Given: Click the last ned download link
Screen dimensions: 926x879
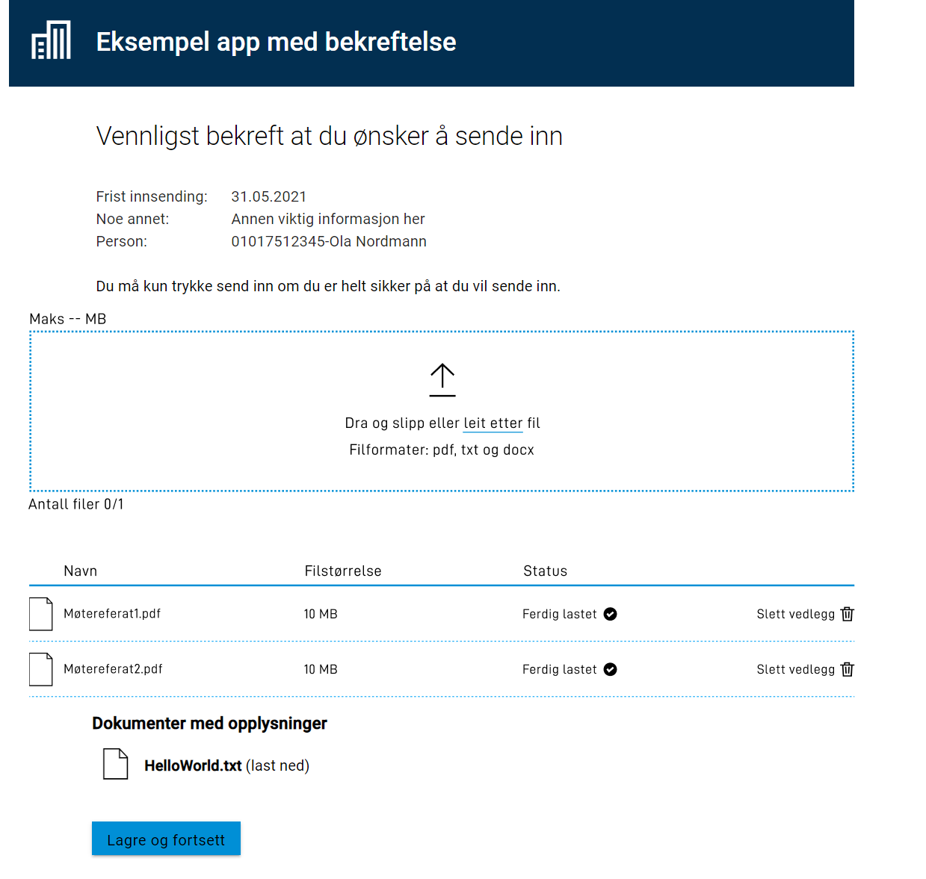Looking at the screenshot, I should pyautogui.click(x=277, y=765).
